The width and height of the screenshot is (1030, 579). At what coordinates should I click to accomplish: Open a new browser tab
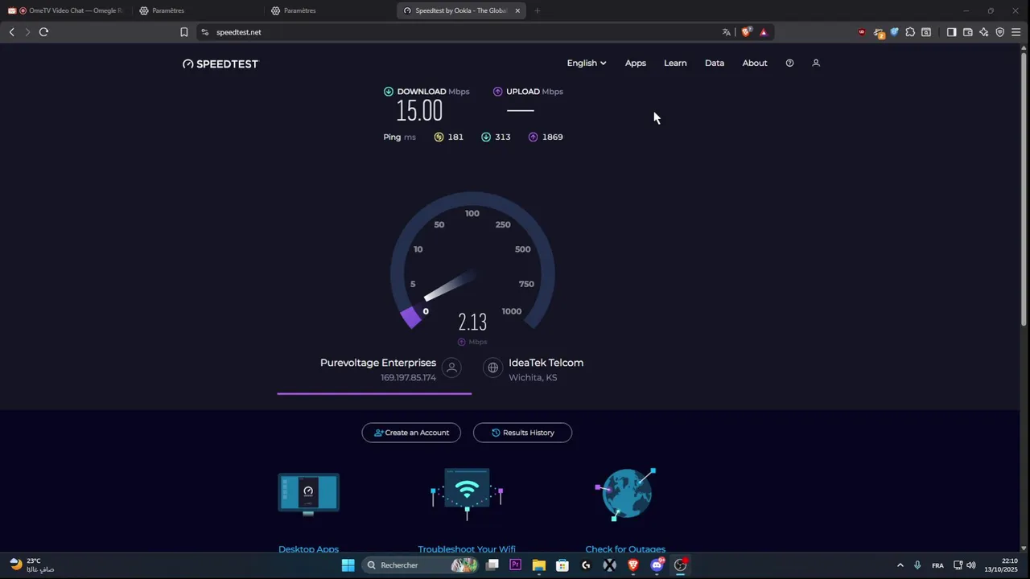[538, 10]
